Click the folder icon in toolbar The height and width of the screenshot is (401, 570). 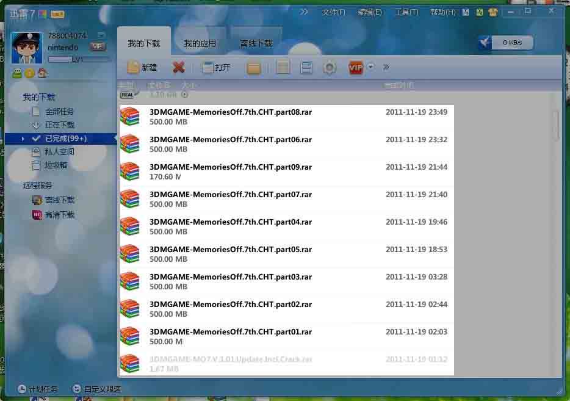tap(254, 68)
